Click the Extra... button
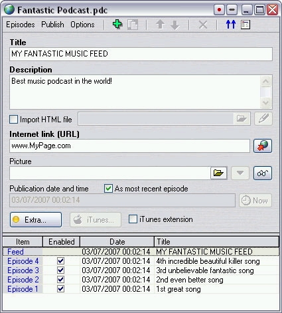 (x=36, y=219)
